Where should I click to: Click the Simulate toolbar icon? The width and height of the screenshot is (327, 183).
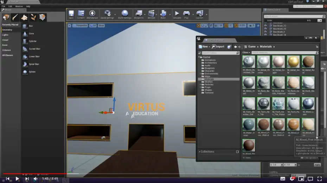[177, 14]
